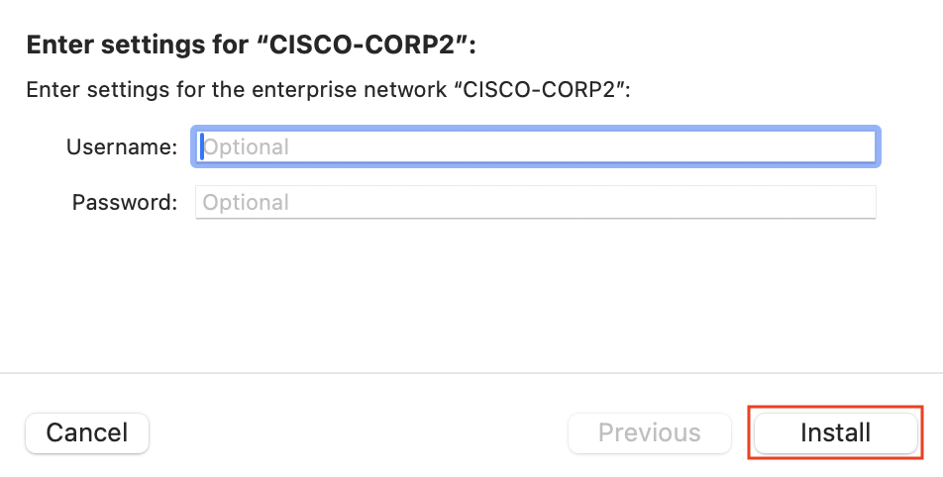Screen dimensions: 943x477
Task: Go back with the Previous button
Action: [x=649, y=432]
